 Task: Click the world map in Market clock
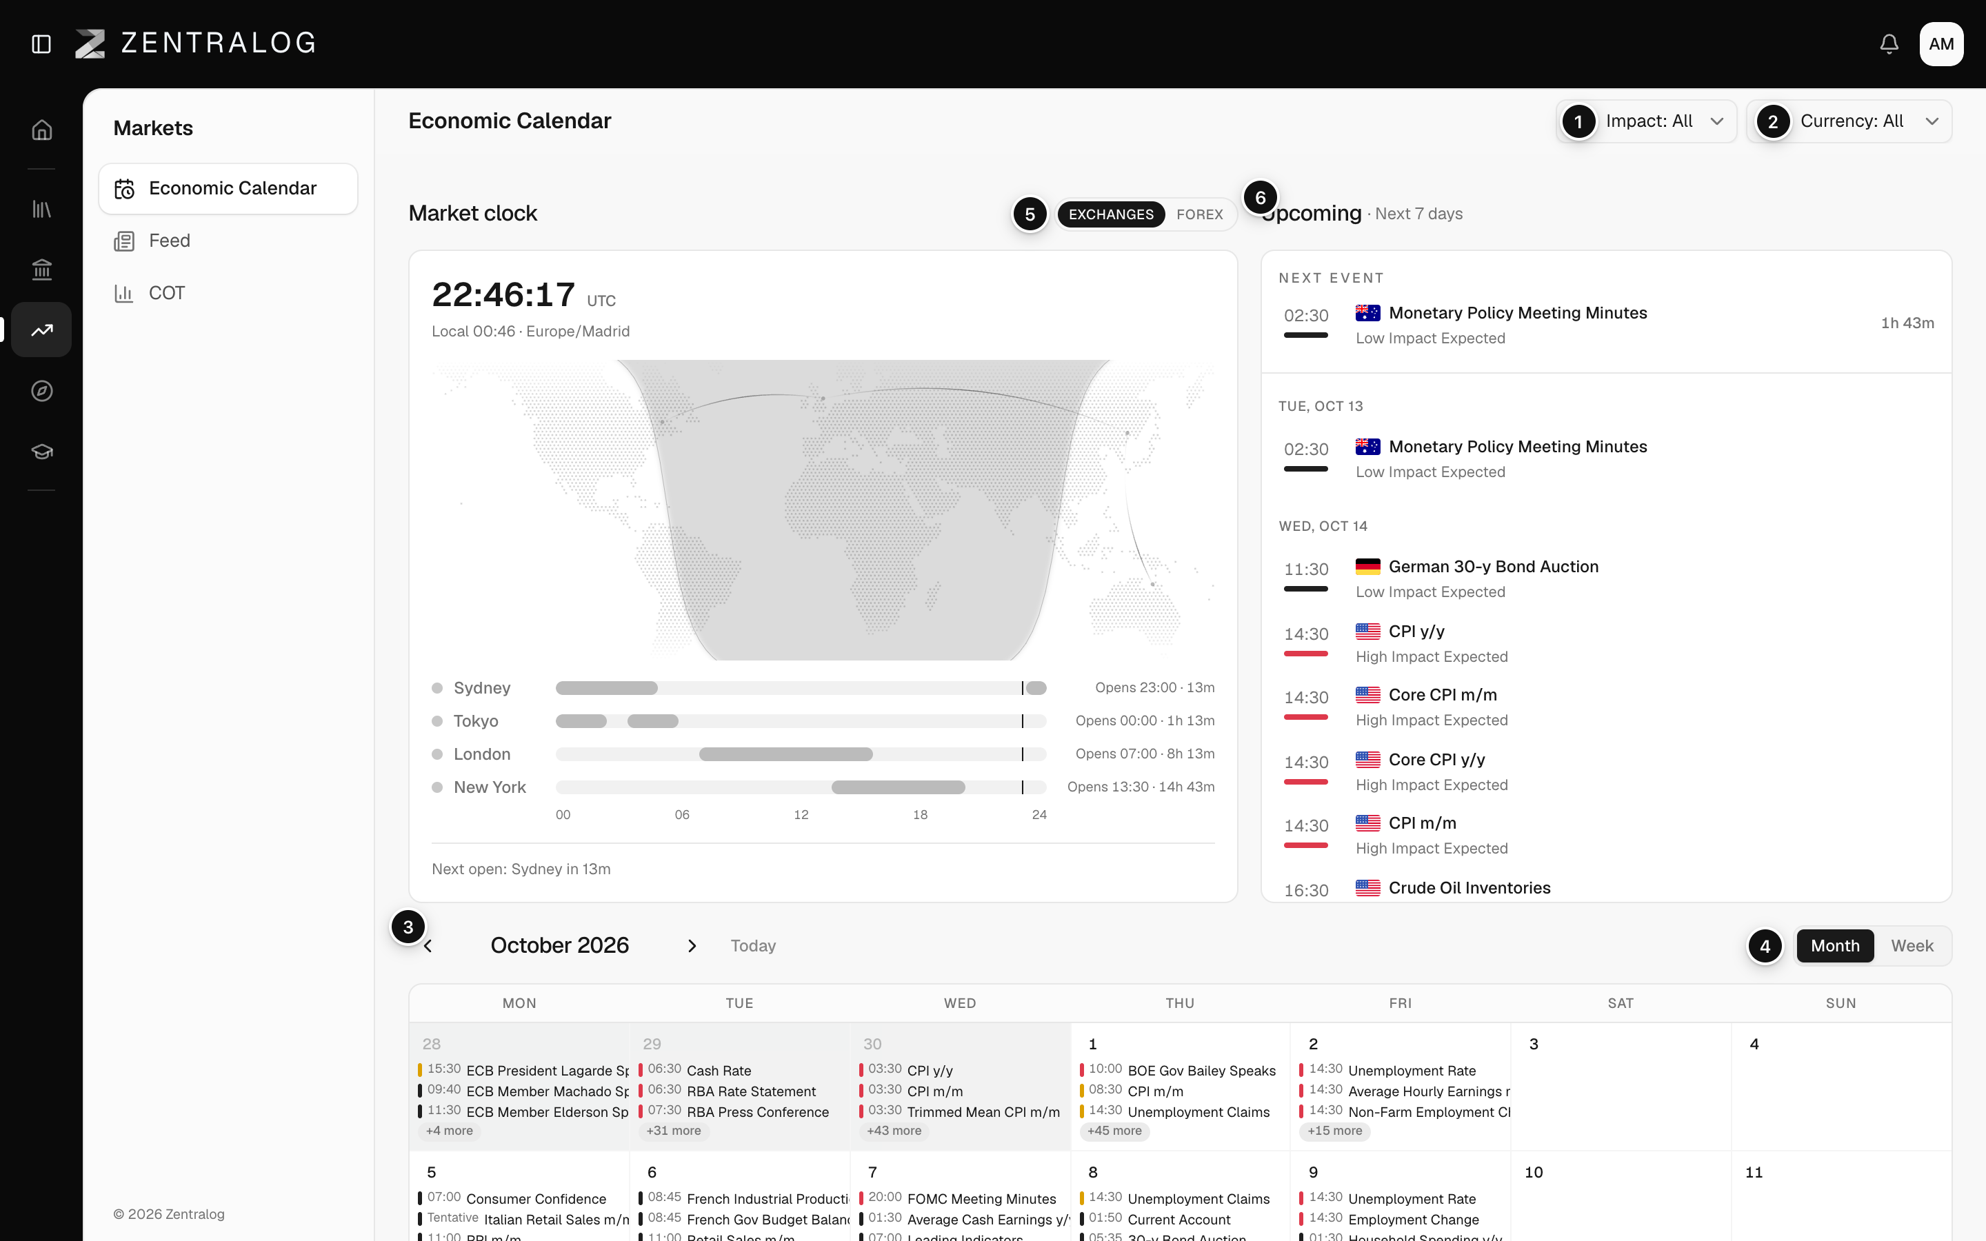(x=822, y=509)
